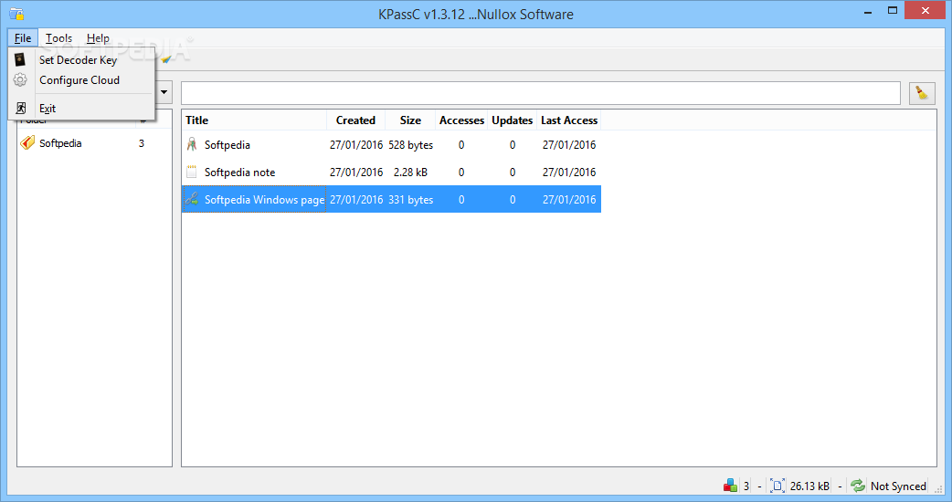Minimize the KPassC window

(868, 11)
